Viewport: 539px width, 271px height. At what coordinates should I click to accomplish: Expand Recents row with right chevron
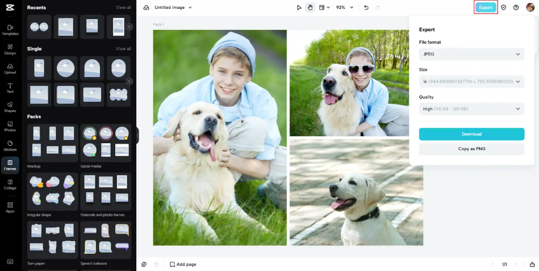coord(129,27)
